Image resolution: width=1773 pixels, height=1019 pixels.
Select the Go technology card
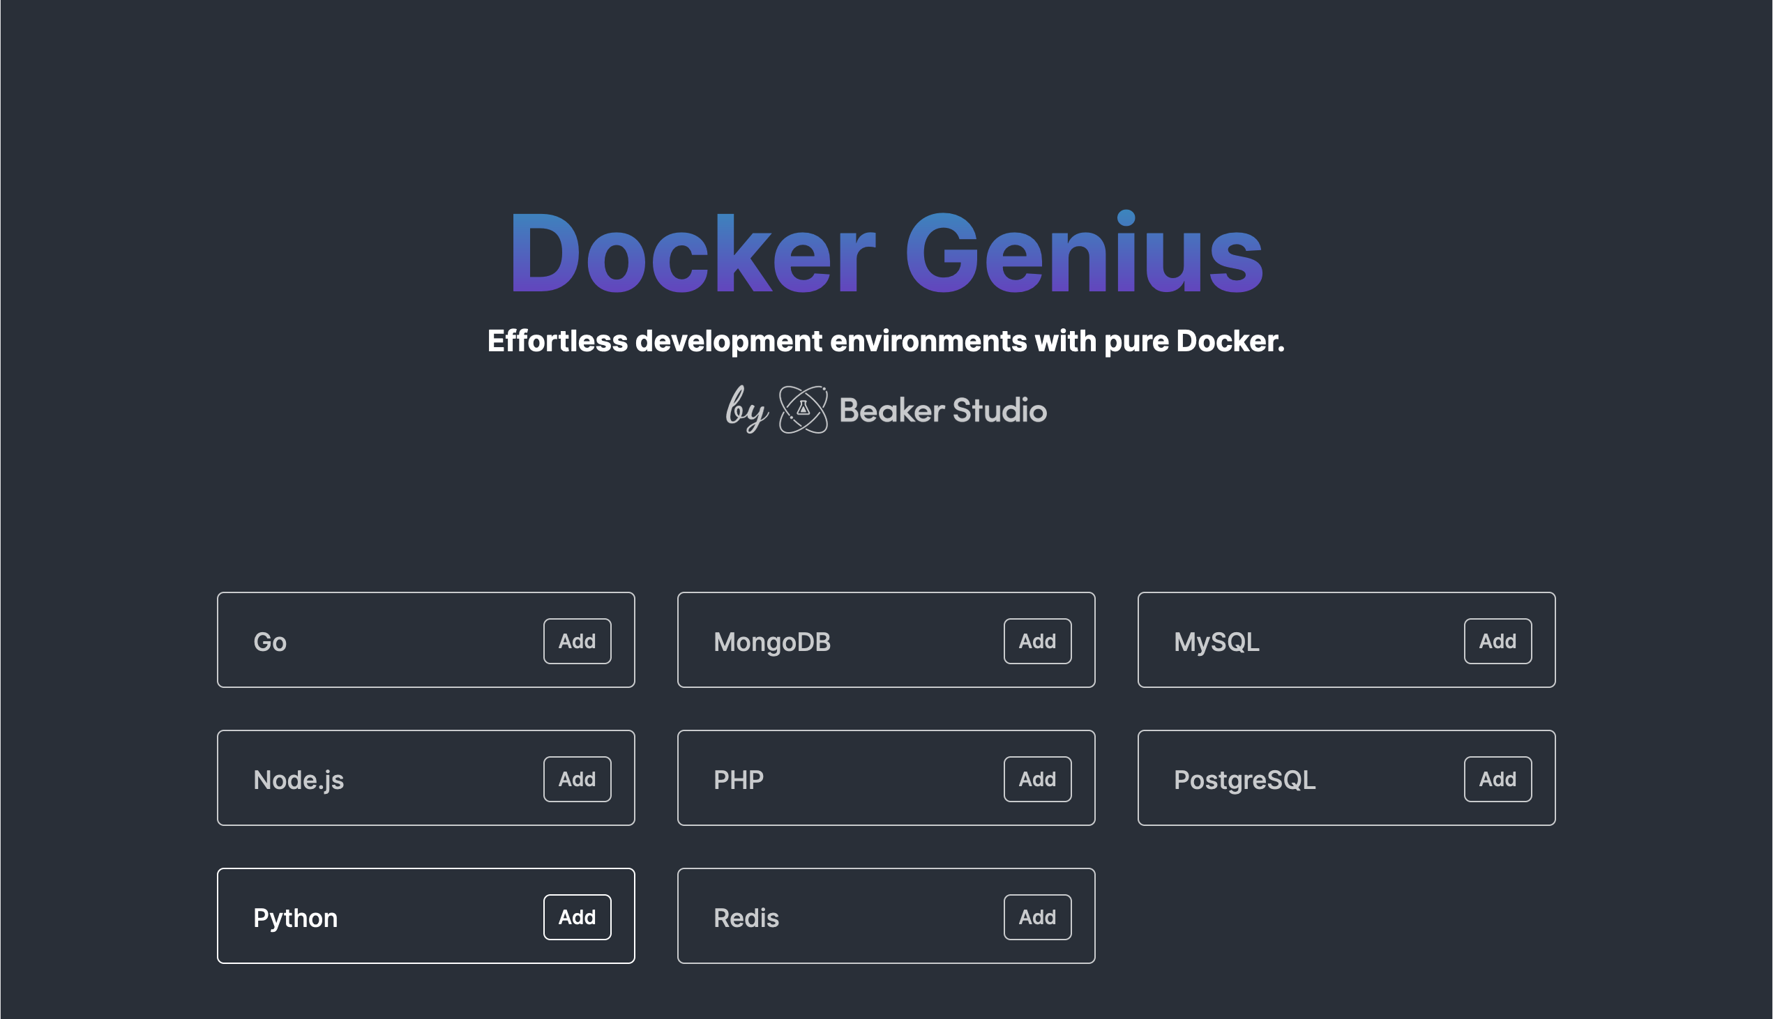(x=385, y=641)
